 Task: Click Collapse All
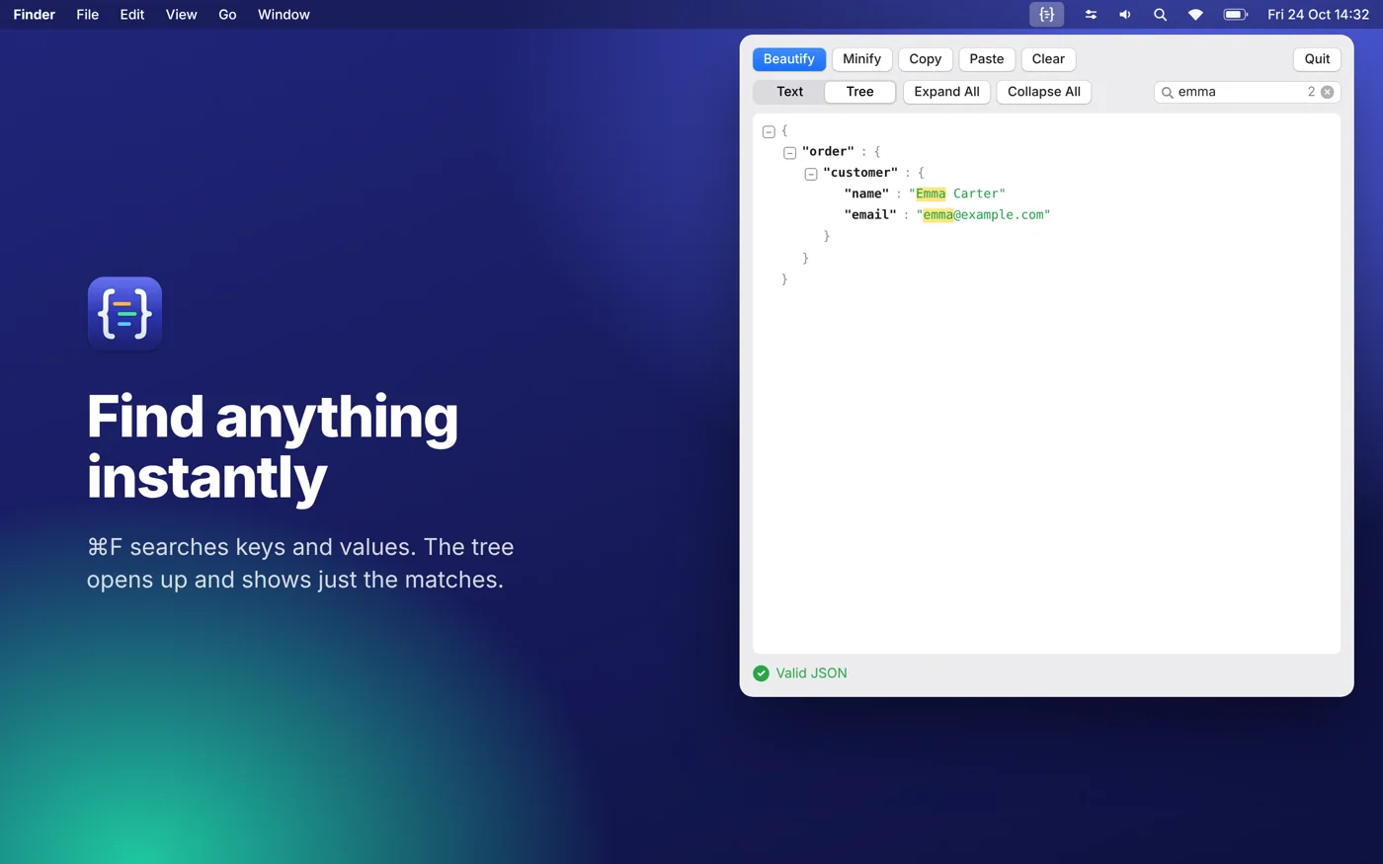point(1043,92)
